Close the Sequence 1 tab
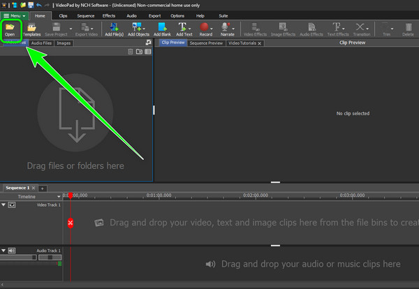419x289 pixels. tap(34, 188)
